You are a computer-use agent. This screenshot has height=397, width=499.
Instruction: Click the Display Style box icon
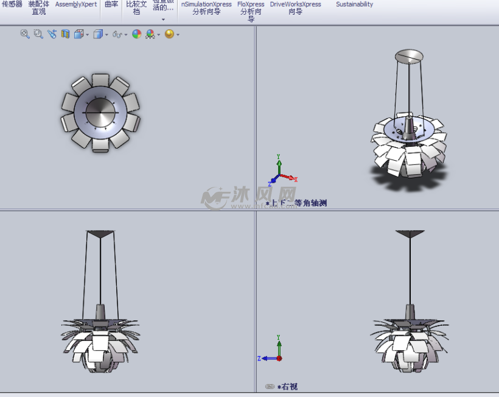pos(98,34)
